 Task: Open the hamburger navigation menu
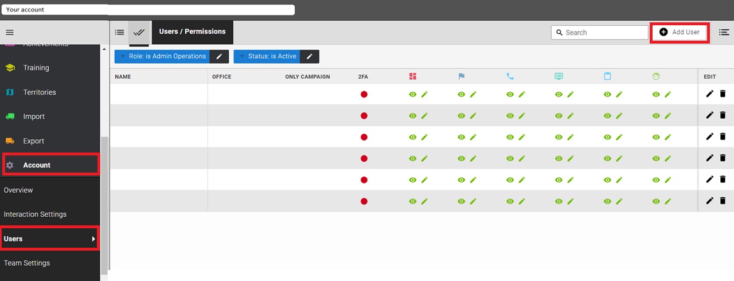[x=10, y=32]
